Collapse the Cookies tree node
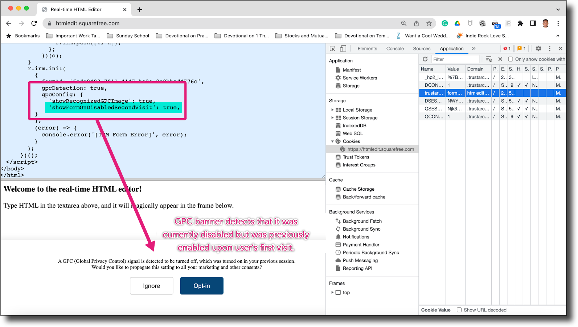578x327 pixels. (x=332, y=141)
